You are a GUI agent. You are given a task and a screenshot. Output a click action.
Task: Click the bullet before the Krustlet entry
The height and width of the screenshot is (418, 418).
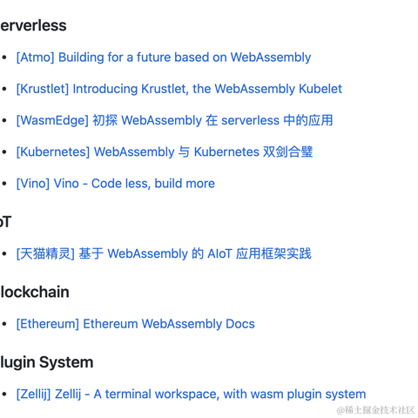click(4, 89)
